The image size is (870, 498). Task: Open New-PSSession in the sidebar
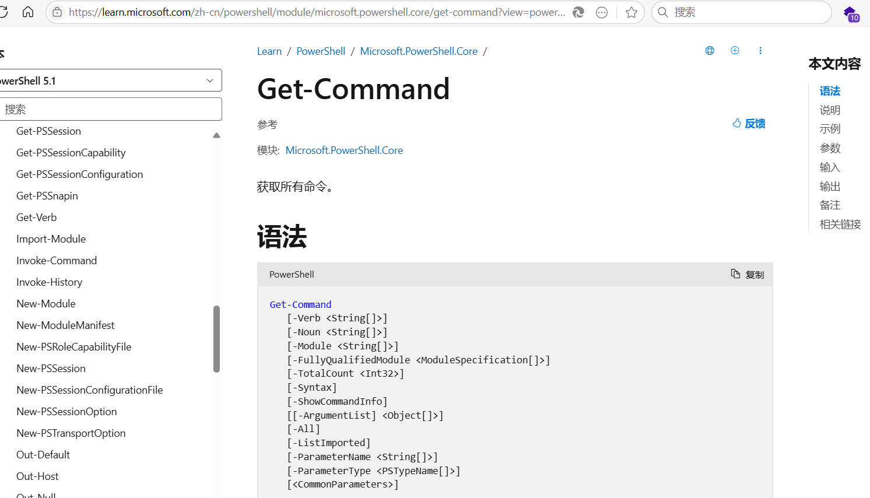(51, 369)
